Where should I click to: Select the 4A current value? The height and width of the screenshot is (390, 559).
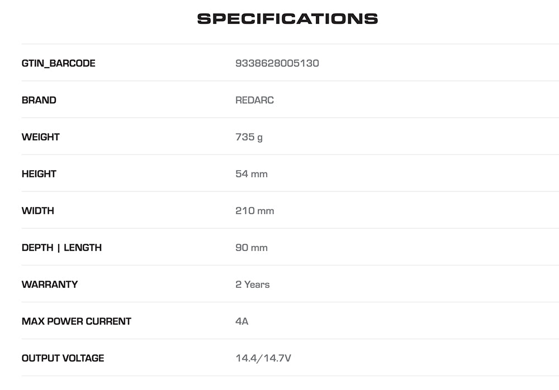tap(241, 321)
